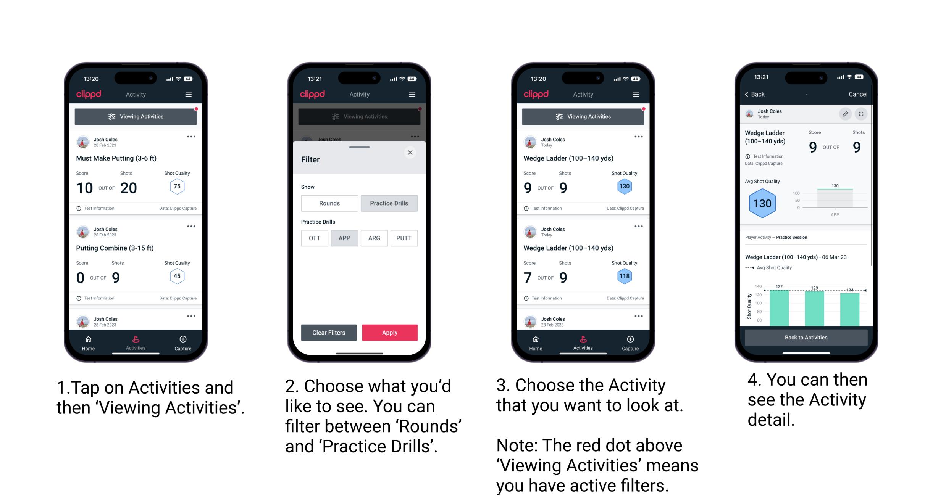
Task: Select OTT practice drill filter chip
Action: pyautogui.click(x=313, y=238)
